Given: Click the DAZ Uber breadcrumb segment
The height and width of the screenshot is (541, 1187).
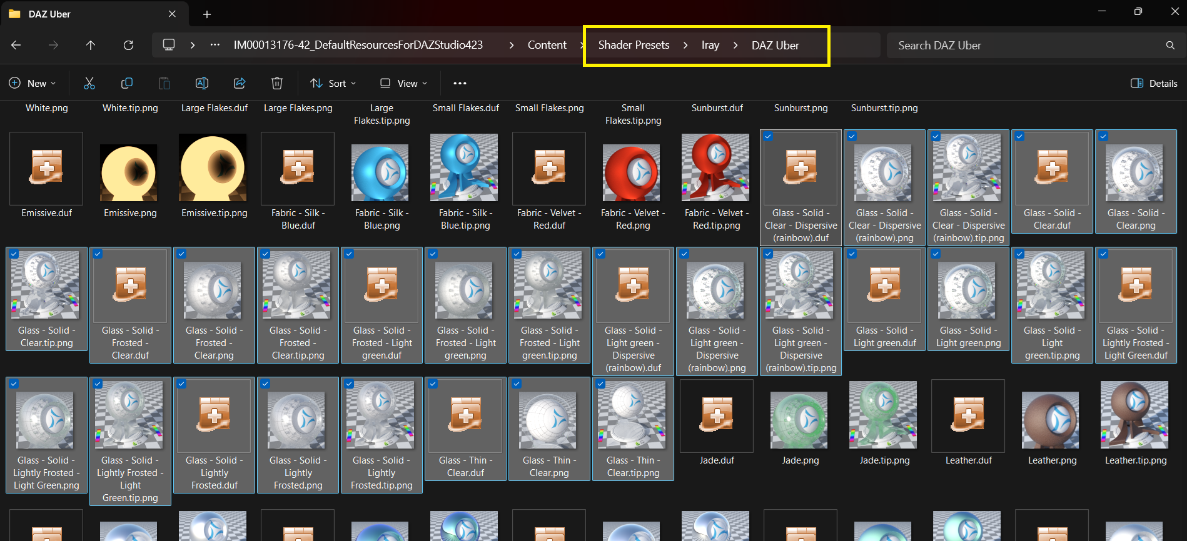Looking at the screenshot, I should point(775,45).
